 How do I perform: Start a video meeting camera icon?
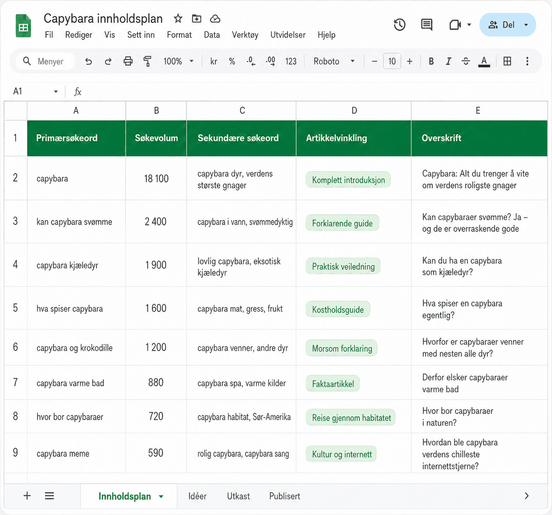[x=455, y=25]
